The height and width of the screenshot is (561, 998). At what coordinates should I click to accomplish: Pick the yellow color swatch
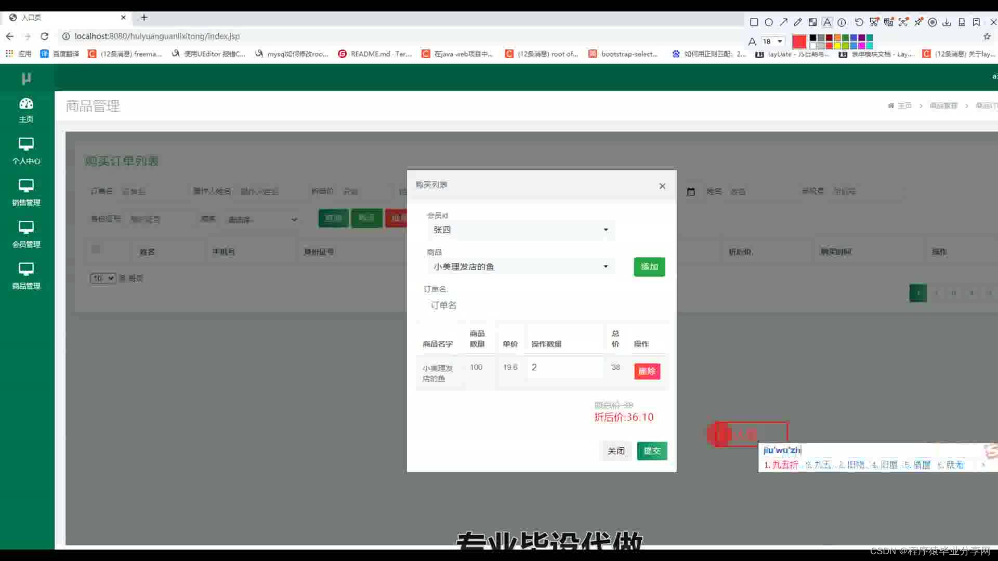tap(837, 46)
